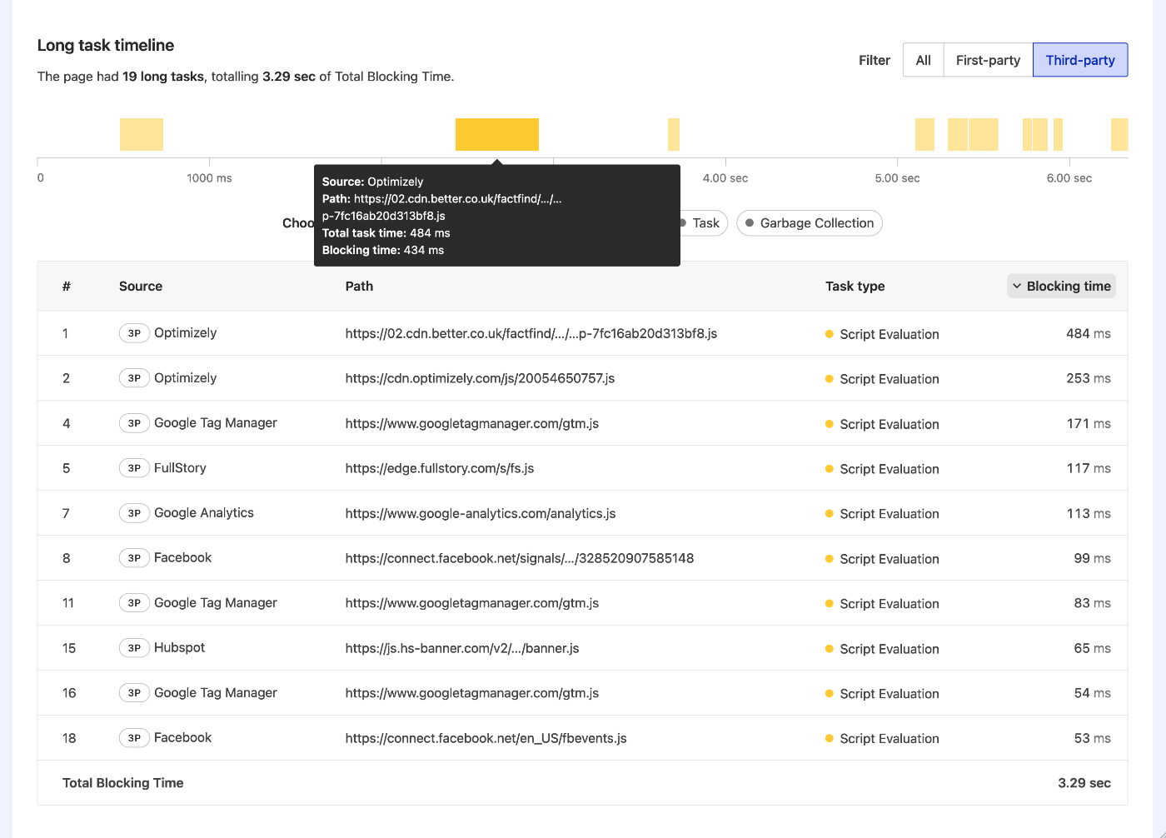Click the 3P badge beside Hubspot

pos(134,647)
